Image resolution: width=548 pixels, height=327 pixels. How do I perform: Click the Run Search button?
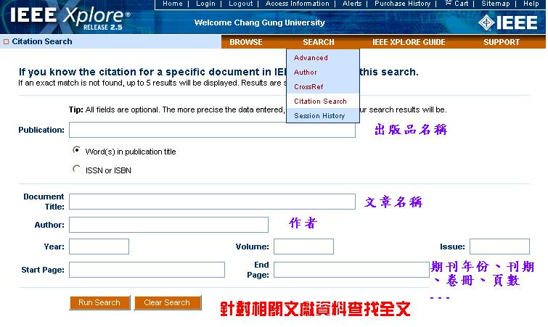click(x=99, y=302)
